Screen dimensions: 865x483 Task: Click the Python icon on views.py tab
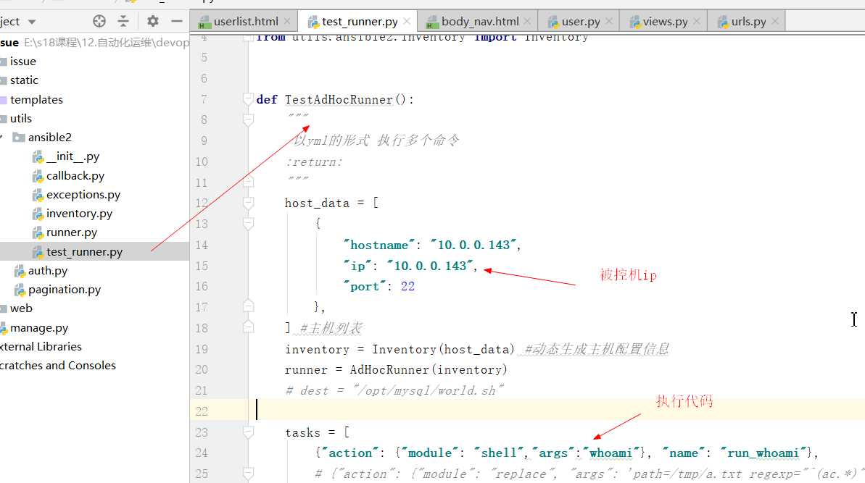(x=634, y=22)
